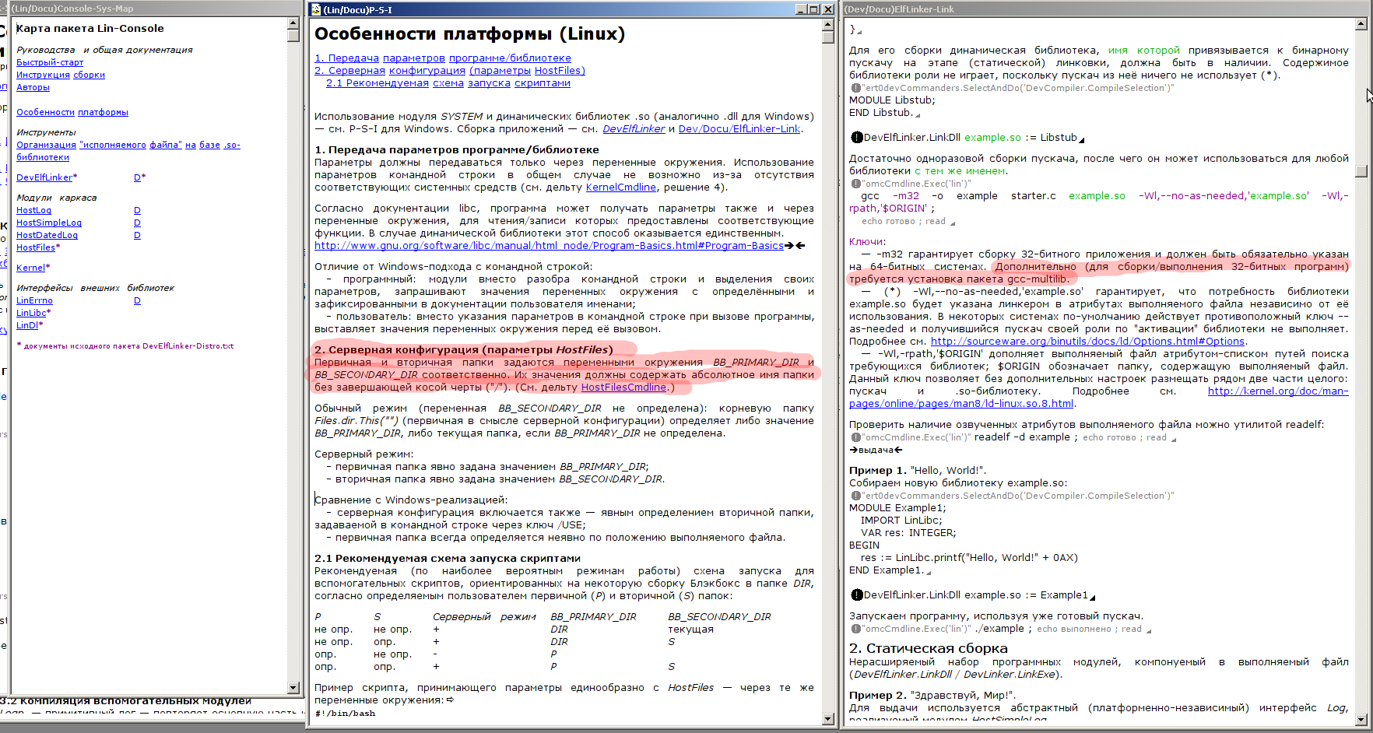Click commander icon before ./example command
Screen dimensions: 1373x733
click(x=855, y=629)
